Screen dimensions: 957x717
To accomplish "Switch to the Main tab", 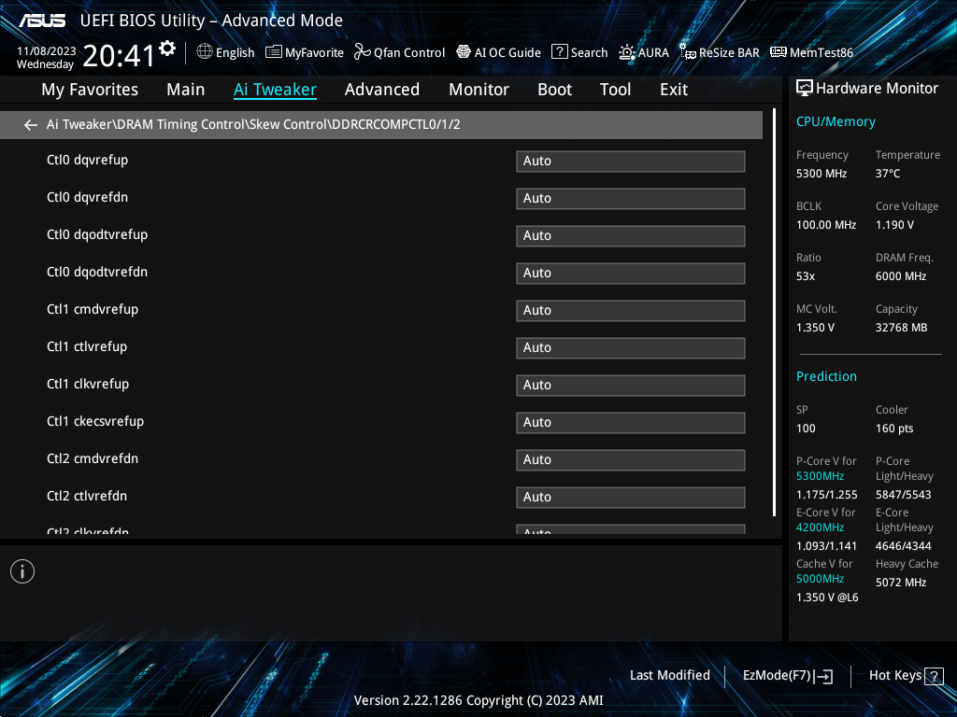I will 186,90.
